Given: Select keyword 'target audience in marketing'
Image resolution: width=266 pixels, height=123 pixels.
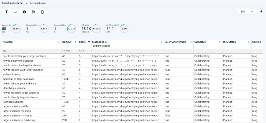Looking at the screenshot, I should (x=19, y=120).
